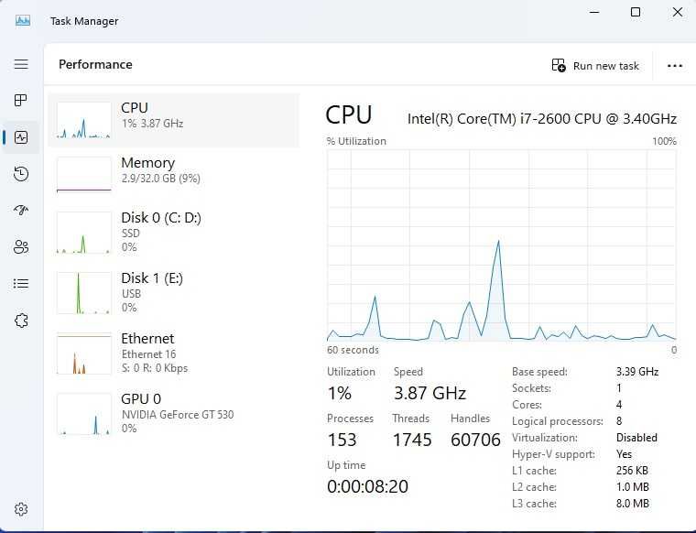Viewport: 696px width, 533px height.
Task: Open the Services puzzle icon
Action: pos(21,321)
